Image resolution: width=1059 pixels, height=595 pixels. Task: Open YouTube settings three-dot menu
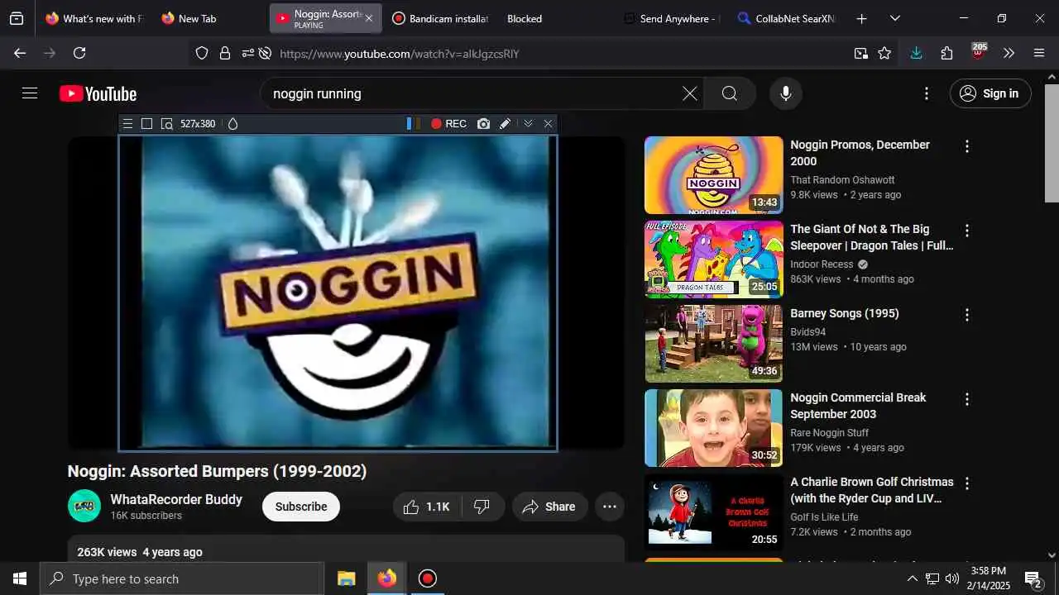927,93
